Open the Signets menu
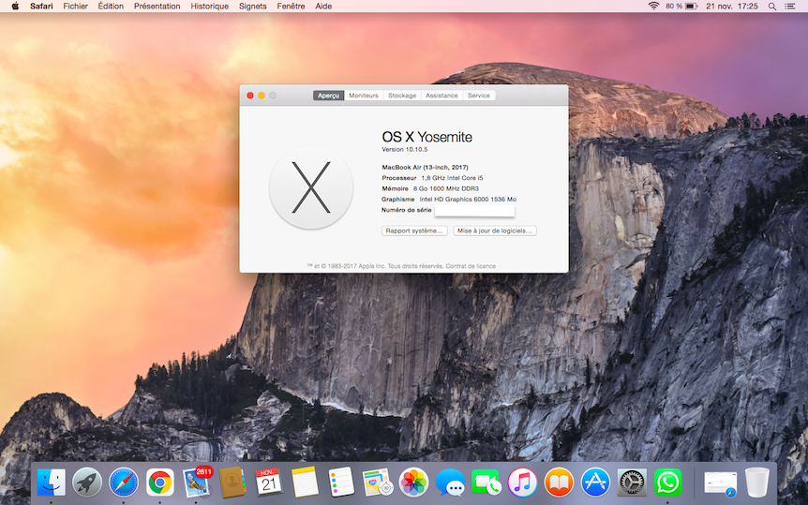The height and width of the screenshot is (505, 808). point(252,7)
